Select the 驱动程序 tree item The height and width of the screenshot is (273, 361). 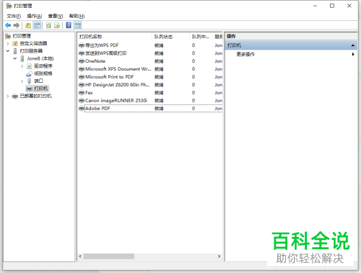[x=43, y=66]
